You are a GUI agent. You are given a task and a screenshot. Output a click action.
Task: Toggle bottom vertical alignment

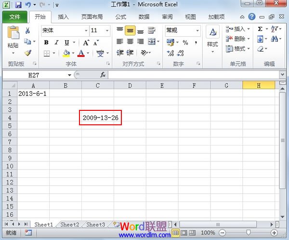[141, 31]
